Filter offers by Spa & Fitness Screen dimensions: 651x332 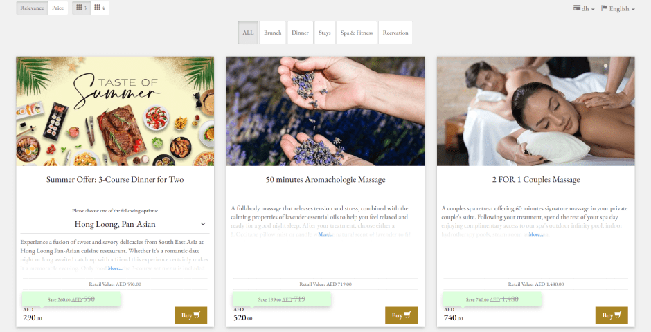(x=357, y=33)
